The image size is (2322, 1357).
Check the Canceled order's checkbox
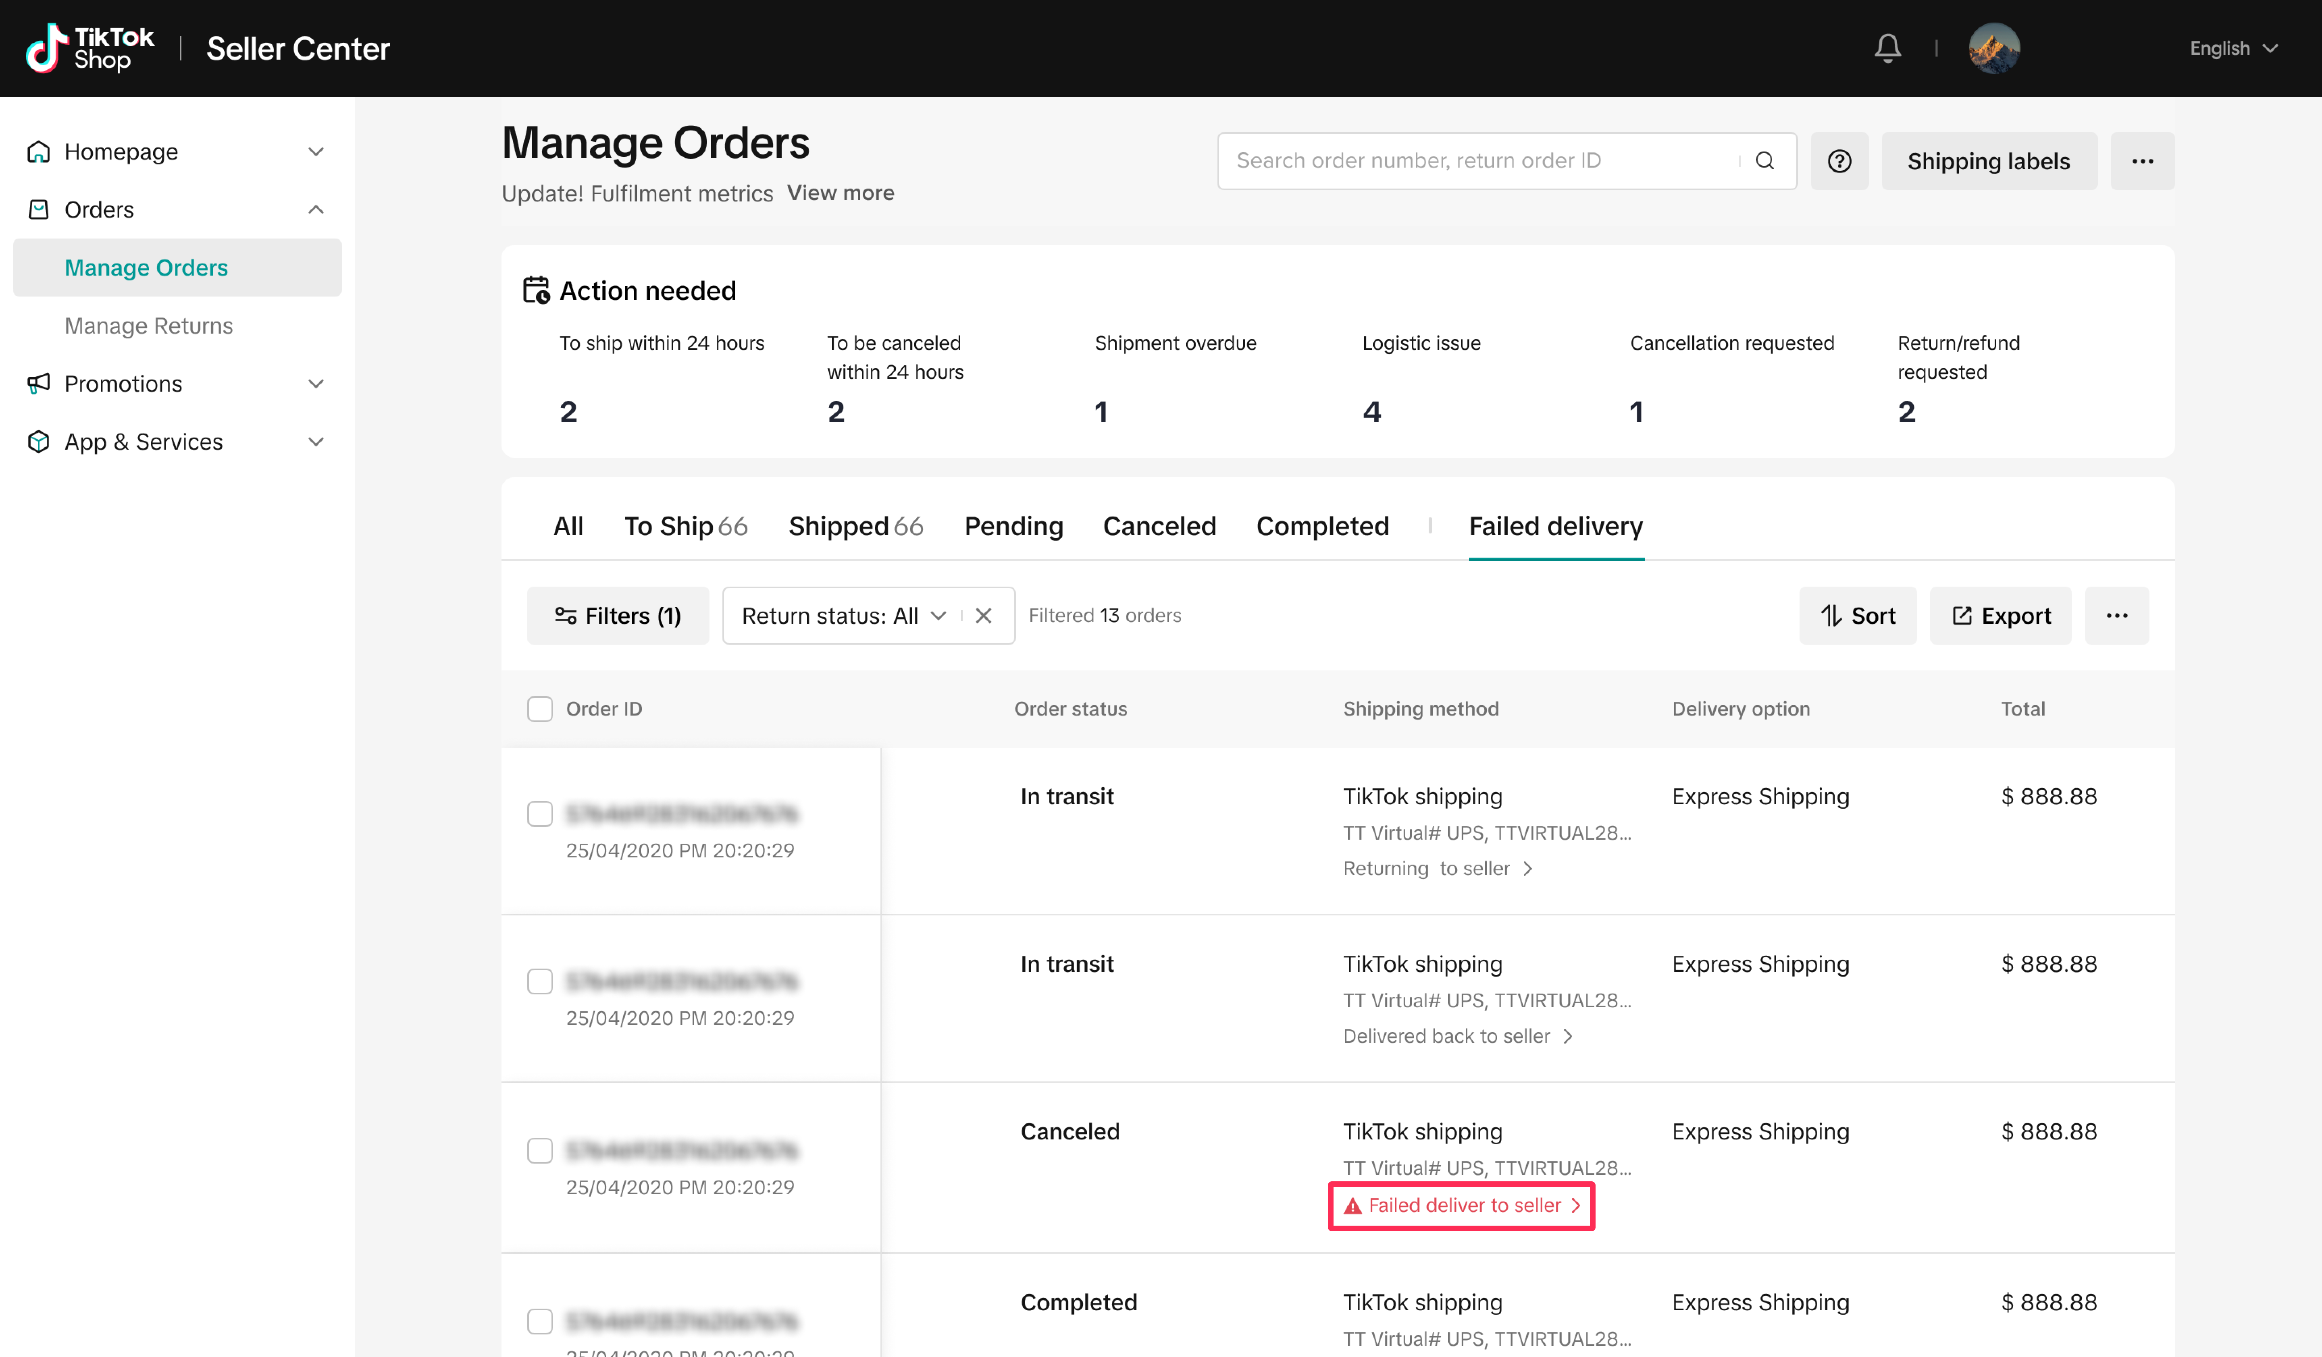(x=540, y=1151)
